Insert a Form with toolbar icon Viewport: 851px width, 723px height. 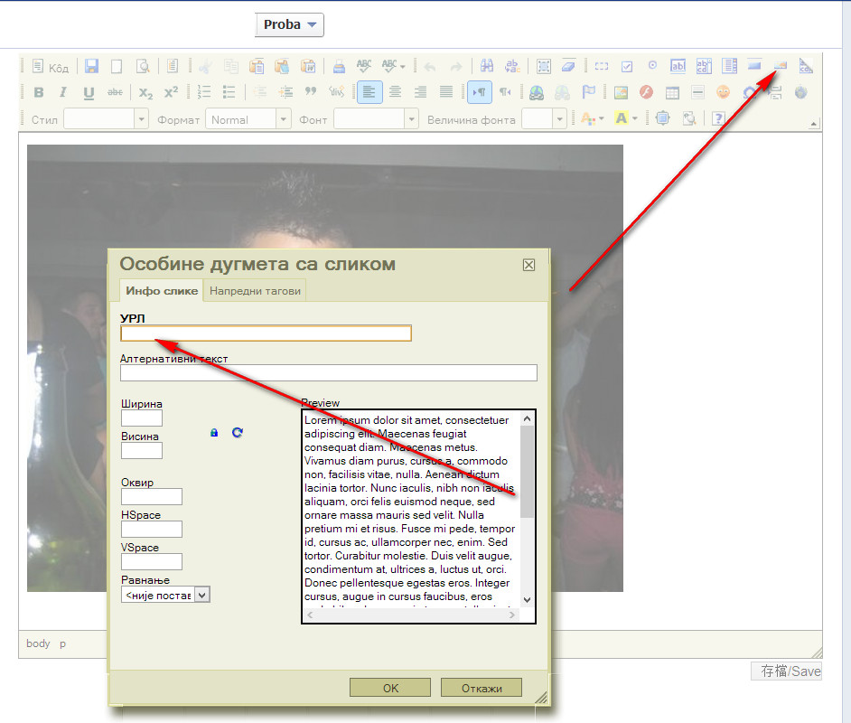point(602,66)
